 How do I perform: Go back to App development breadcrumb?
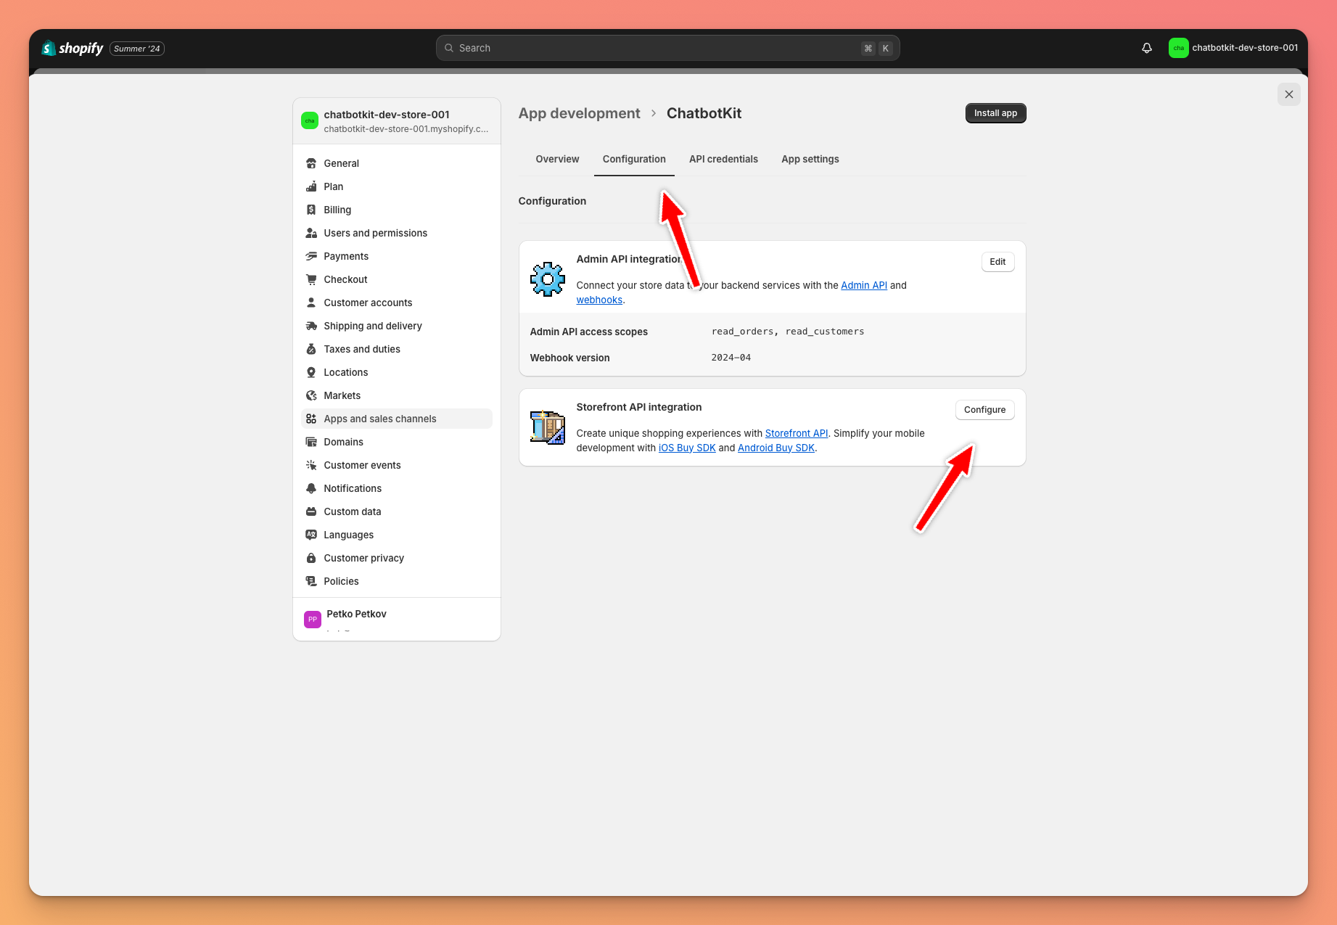579,113
